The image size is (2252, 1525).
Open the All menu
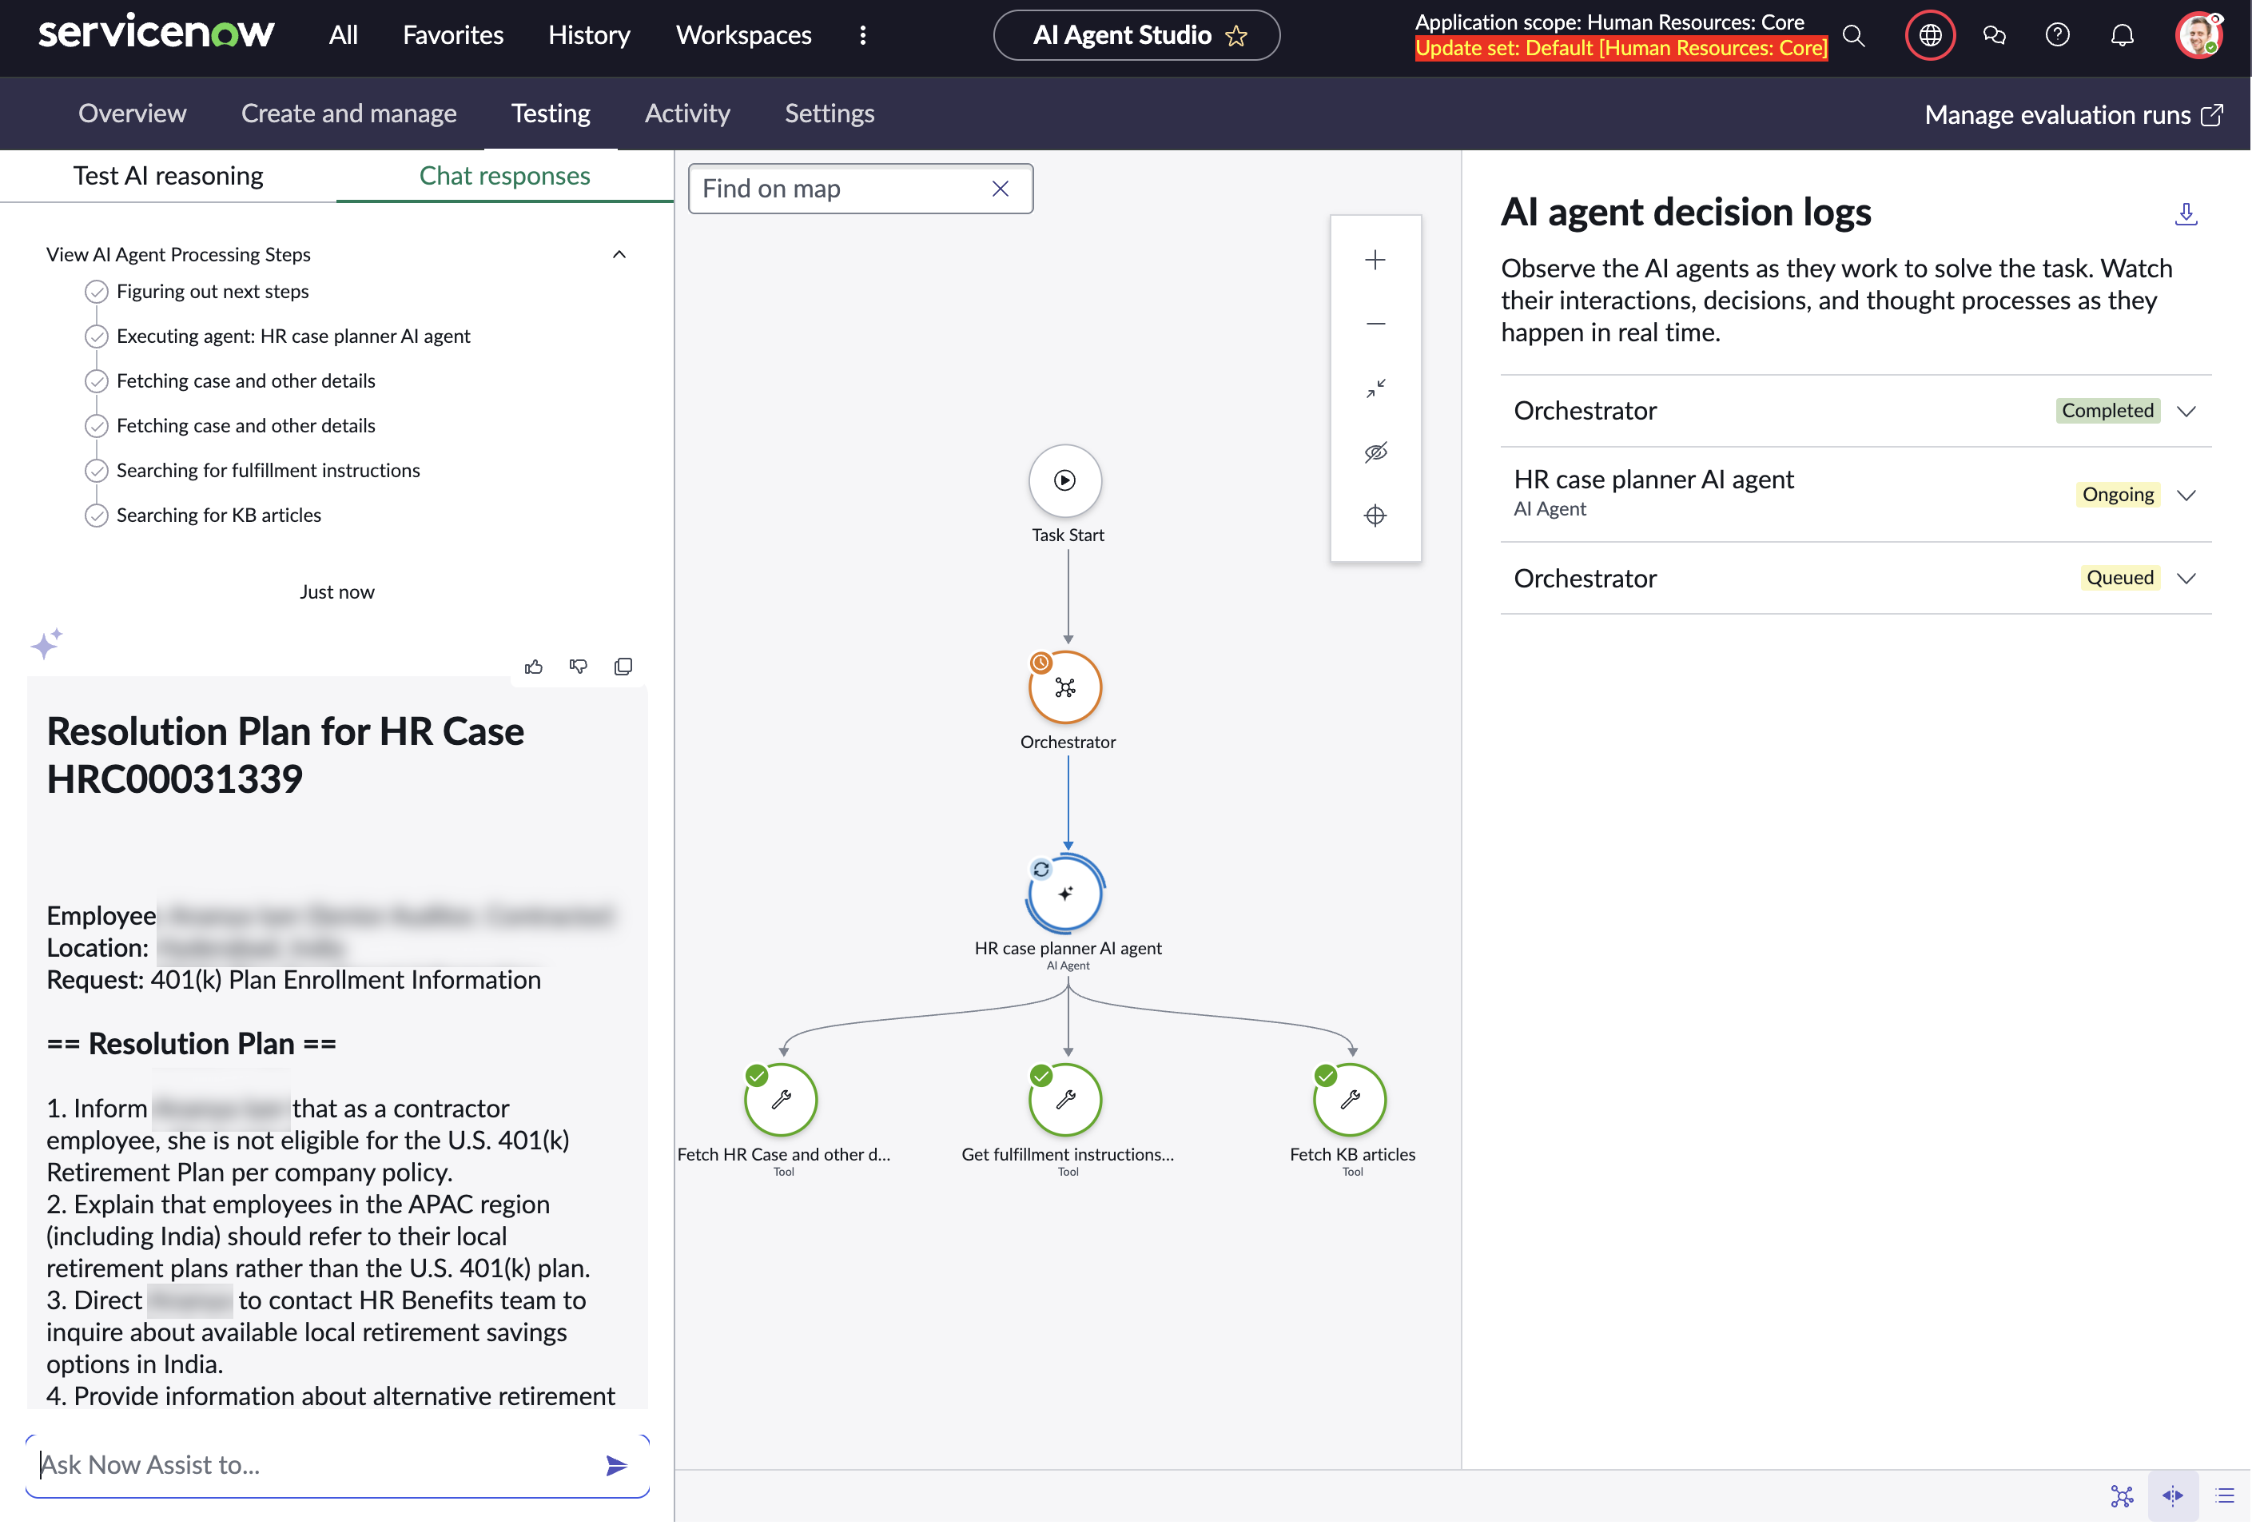343,35
